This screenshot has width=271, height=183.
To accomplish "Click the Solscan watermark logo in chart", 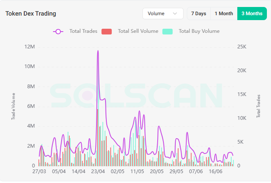I will coord(135,96).
